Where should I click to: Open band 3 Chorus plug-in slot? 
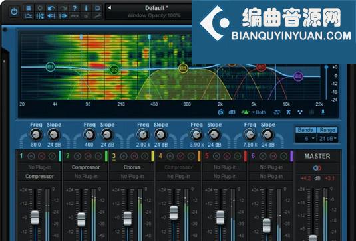point(132,167)
